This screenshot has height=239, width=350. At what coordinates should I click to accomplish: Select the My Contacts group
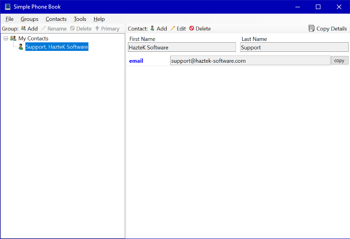[33, 39]
